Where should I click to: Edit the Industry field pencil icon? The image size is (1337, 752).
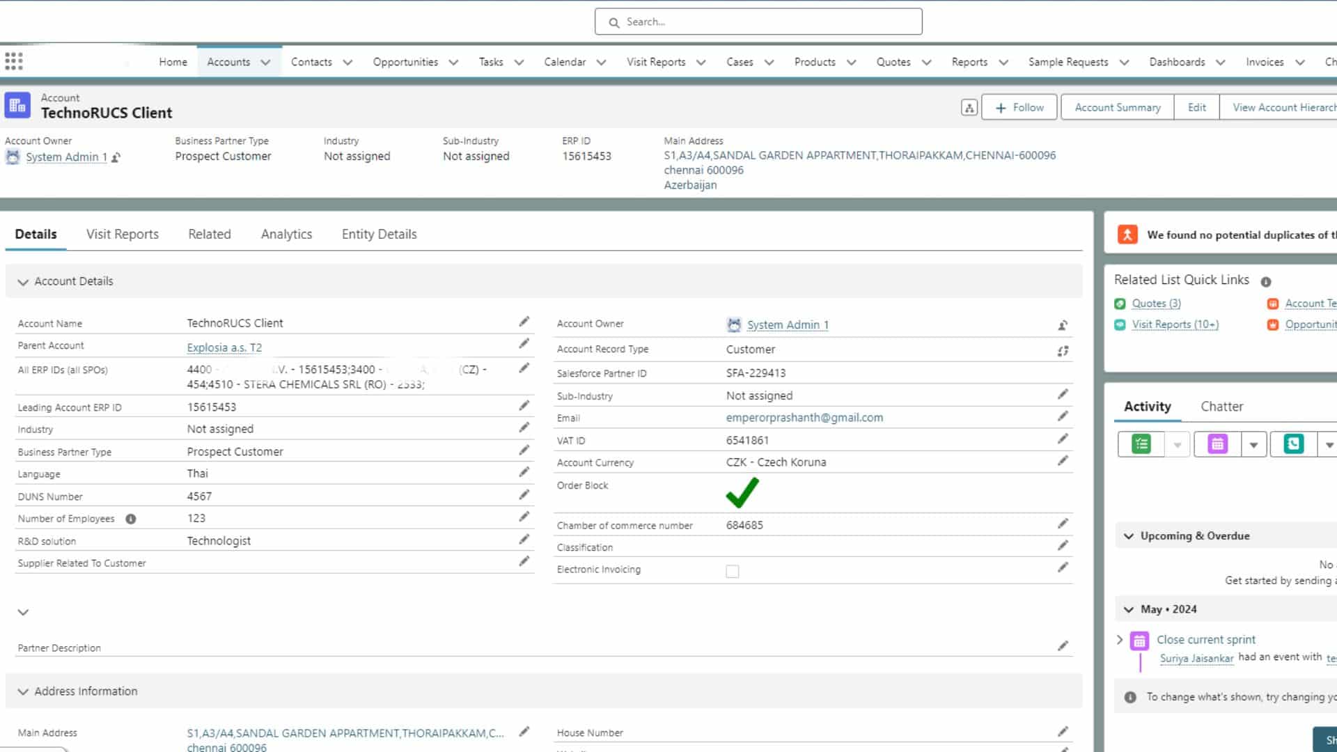pos(524,428)
